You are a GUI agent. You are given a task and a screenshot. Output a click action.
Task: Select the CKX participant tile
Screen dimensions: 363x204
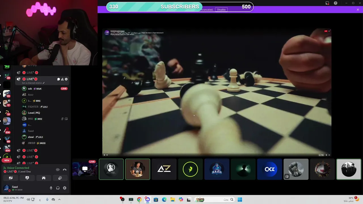(269, 169)
